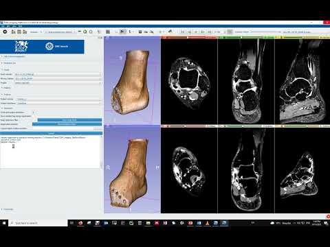Click the grey next-module circle icon
This screenshot has height=247, width=330.
click(x=91, y=32)
